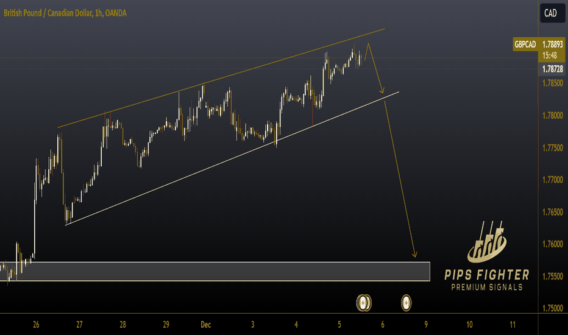Select the lower white channel trend line

(232, 158)
